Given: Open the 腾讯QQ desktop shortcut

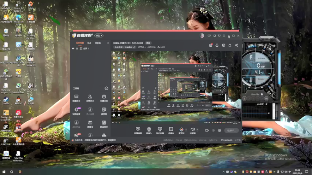Looking at the screenshot, I should coord(18,101).
